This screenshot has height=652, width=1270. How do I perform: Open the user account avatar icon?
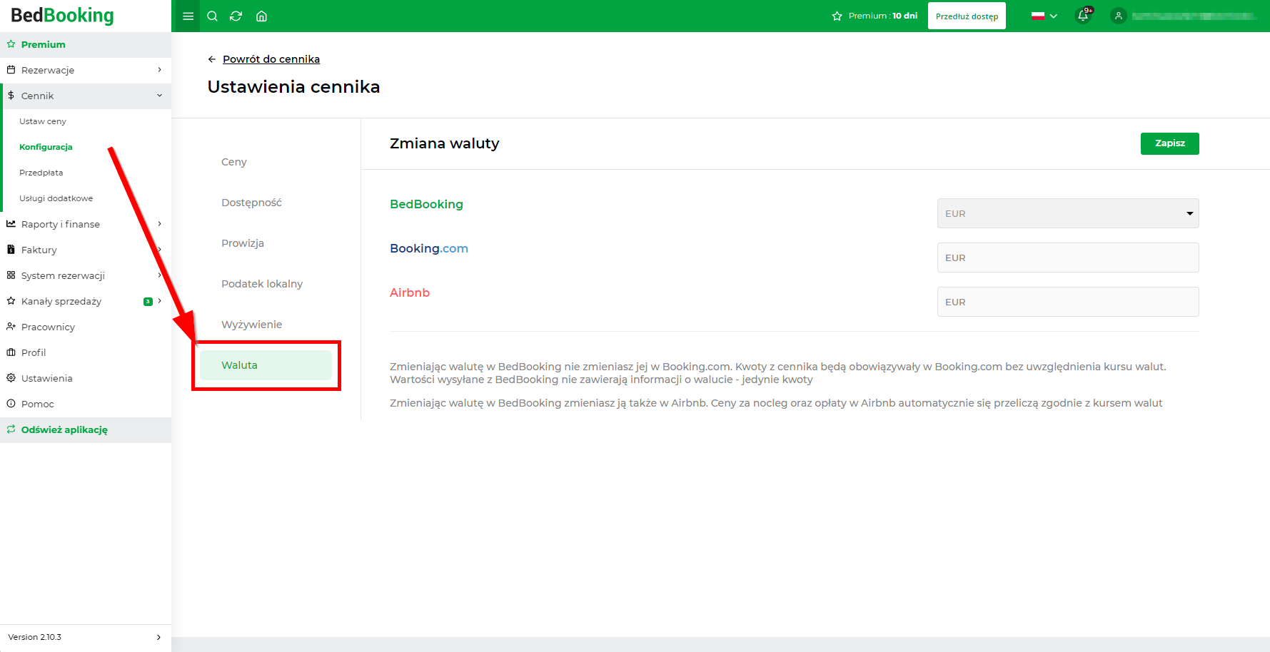pos(1119,16)
